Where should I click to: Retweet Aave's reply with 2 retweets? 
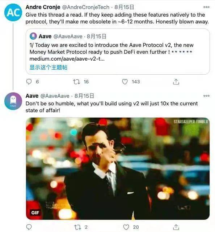click(77, 227)
